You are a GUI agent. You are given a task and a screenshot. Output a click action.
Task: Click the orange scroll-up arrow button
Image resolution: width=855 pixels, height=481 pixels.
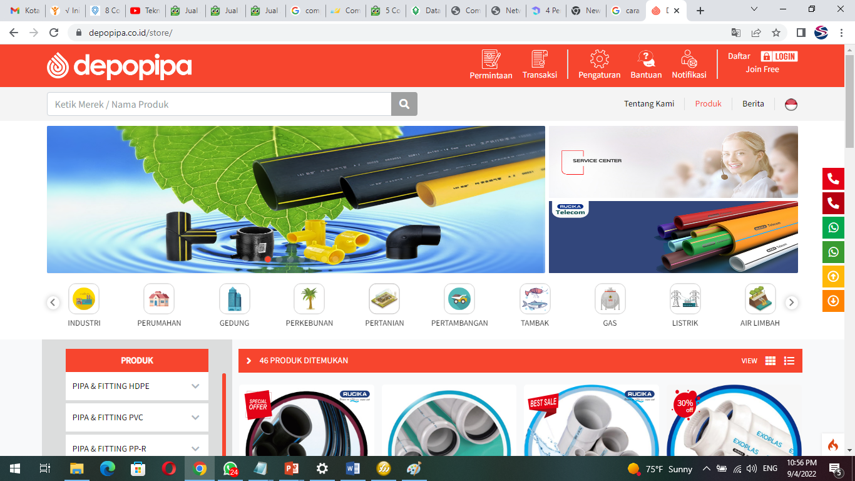[833, 277]
